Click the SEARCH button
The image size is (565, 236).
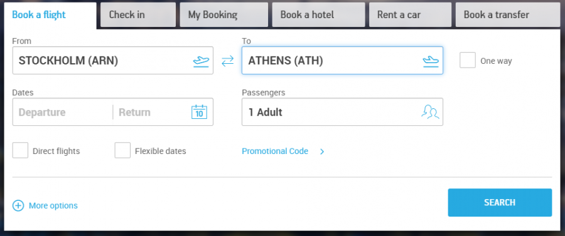[500, 203]
